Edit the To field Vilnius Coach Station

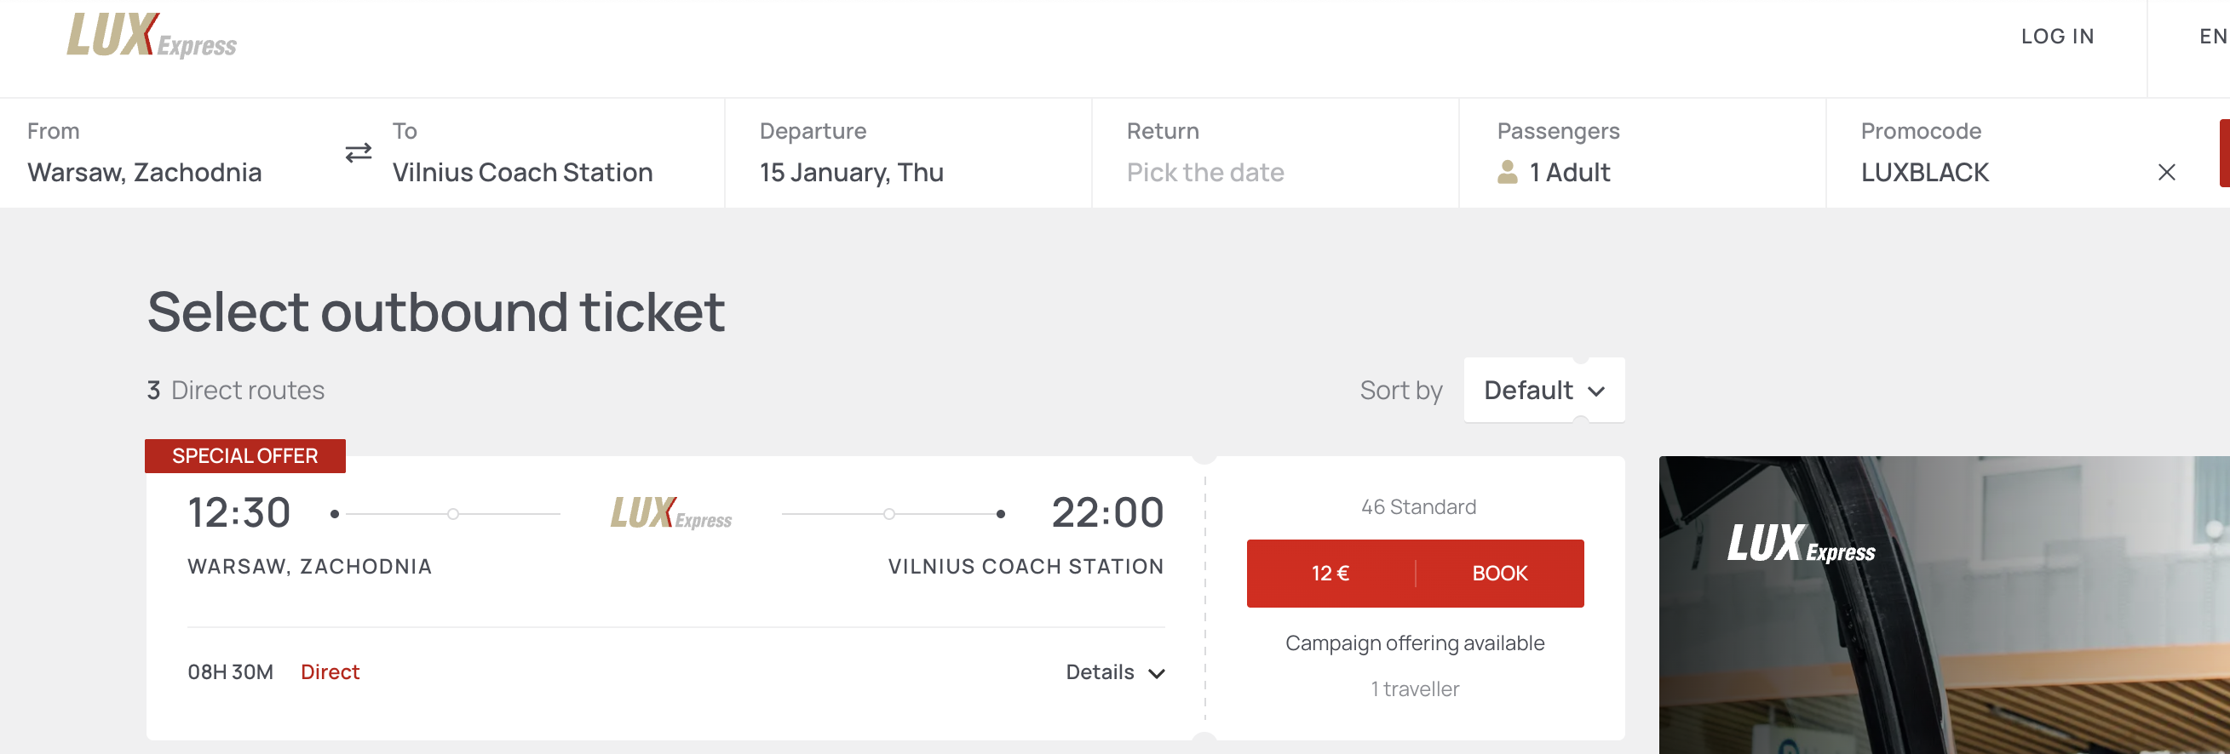pyautogui.click(x=522, y=173)
